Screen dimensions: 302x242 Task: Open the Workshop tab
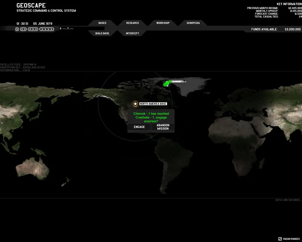163,23
